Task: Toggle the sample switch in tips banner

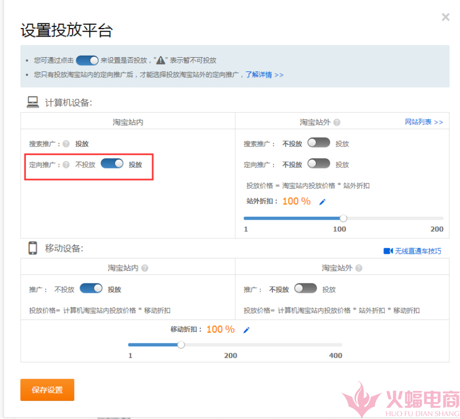Action: point(87,60)
